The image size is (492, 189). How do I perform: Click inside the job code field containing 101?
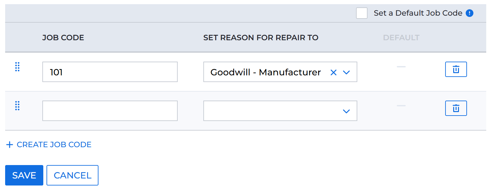[110, 72]
